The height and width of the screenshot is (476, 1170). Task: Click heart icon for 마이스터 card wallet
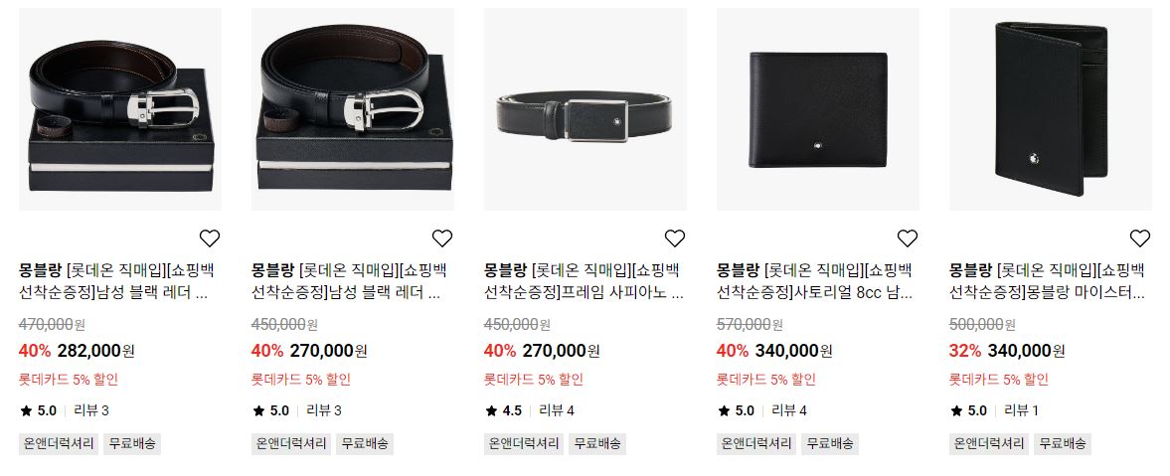click(1140, 238)
